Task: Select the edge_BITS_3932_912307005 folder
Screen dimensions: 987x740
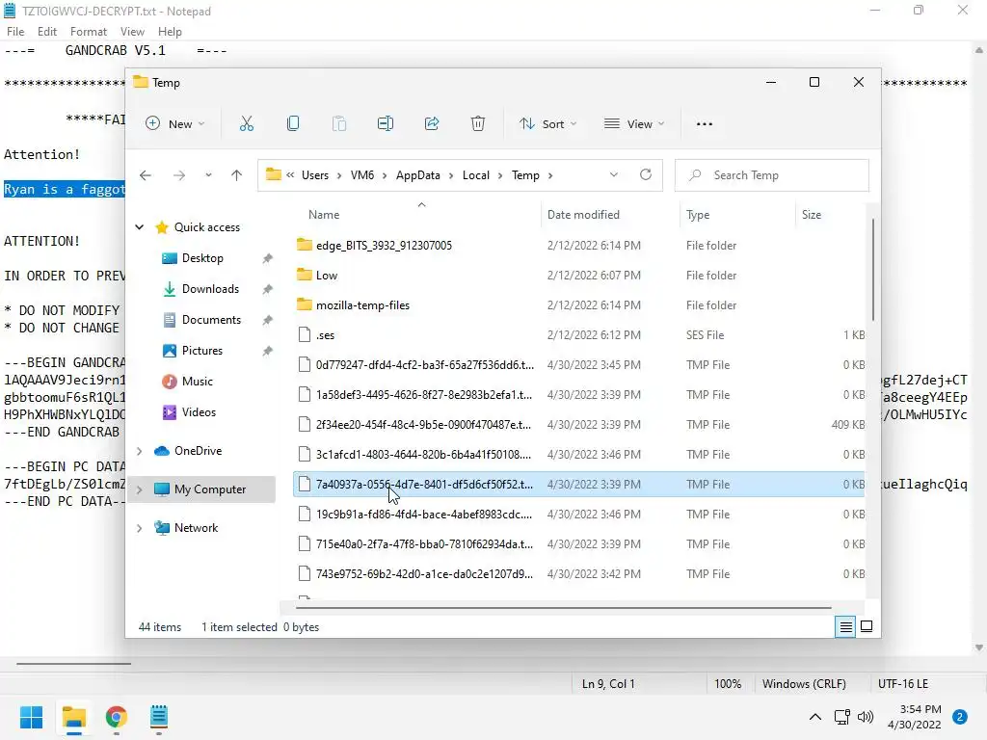Action: [x=384, y=246]
